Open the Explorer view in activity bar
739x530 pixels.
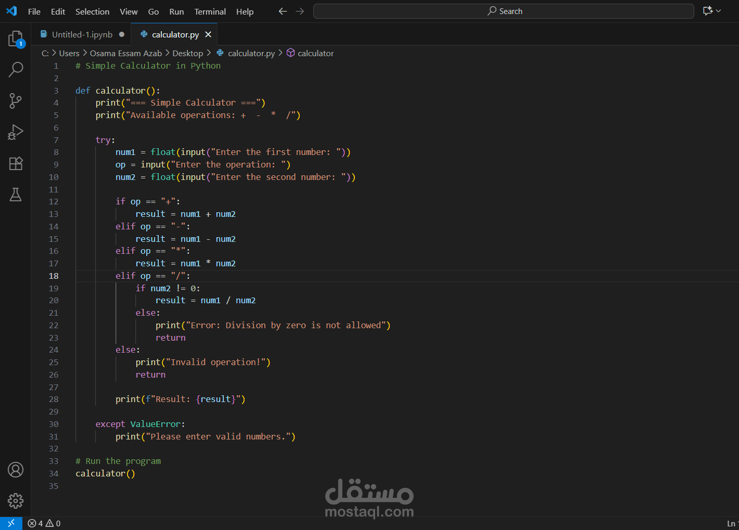pyautogui.click(x=16, y=39)
